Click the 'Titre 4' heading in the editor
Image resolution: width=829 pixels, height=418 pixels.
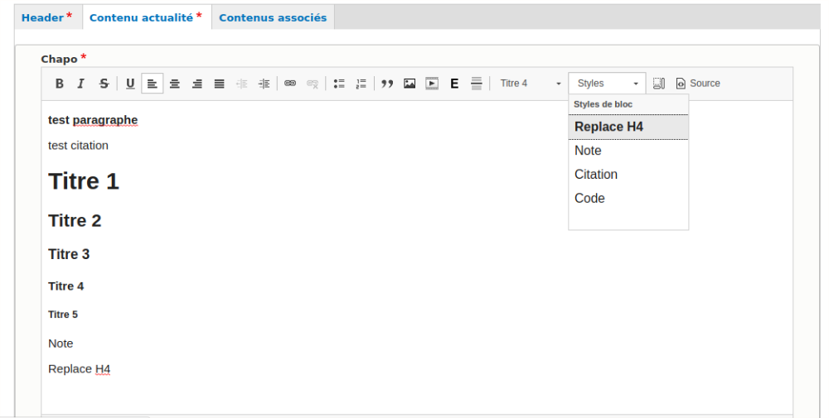[65, 286]
